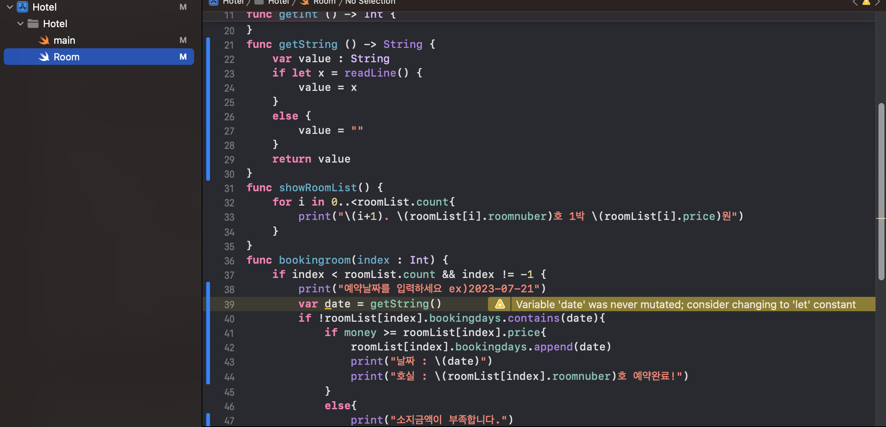886x427 pixels.
Task: Click the M status badge on Room
Action: tap(183, 57)
